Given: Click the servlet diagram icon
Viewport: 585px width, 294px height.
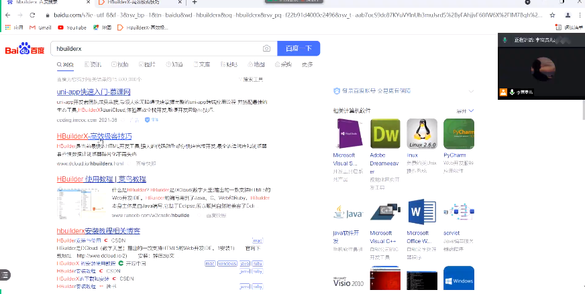Looking at the screenshot, I should (459, 212).
